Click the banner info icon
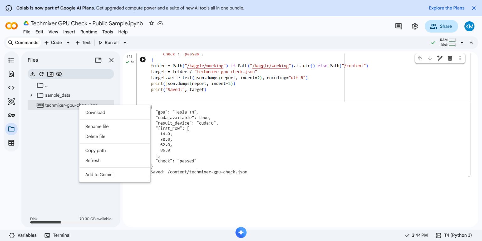The width and height of the screenshot is (482, 241). pyautogui.click(x=9, y=8)
